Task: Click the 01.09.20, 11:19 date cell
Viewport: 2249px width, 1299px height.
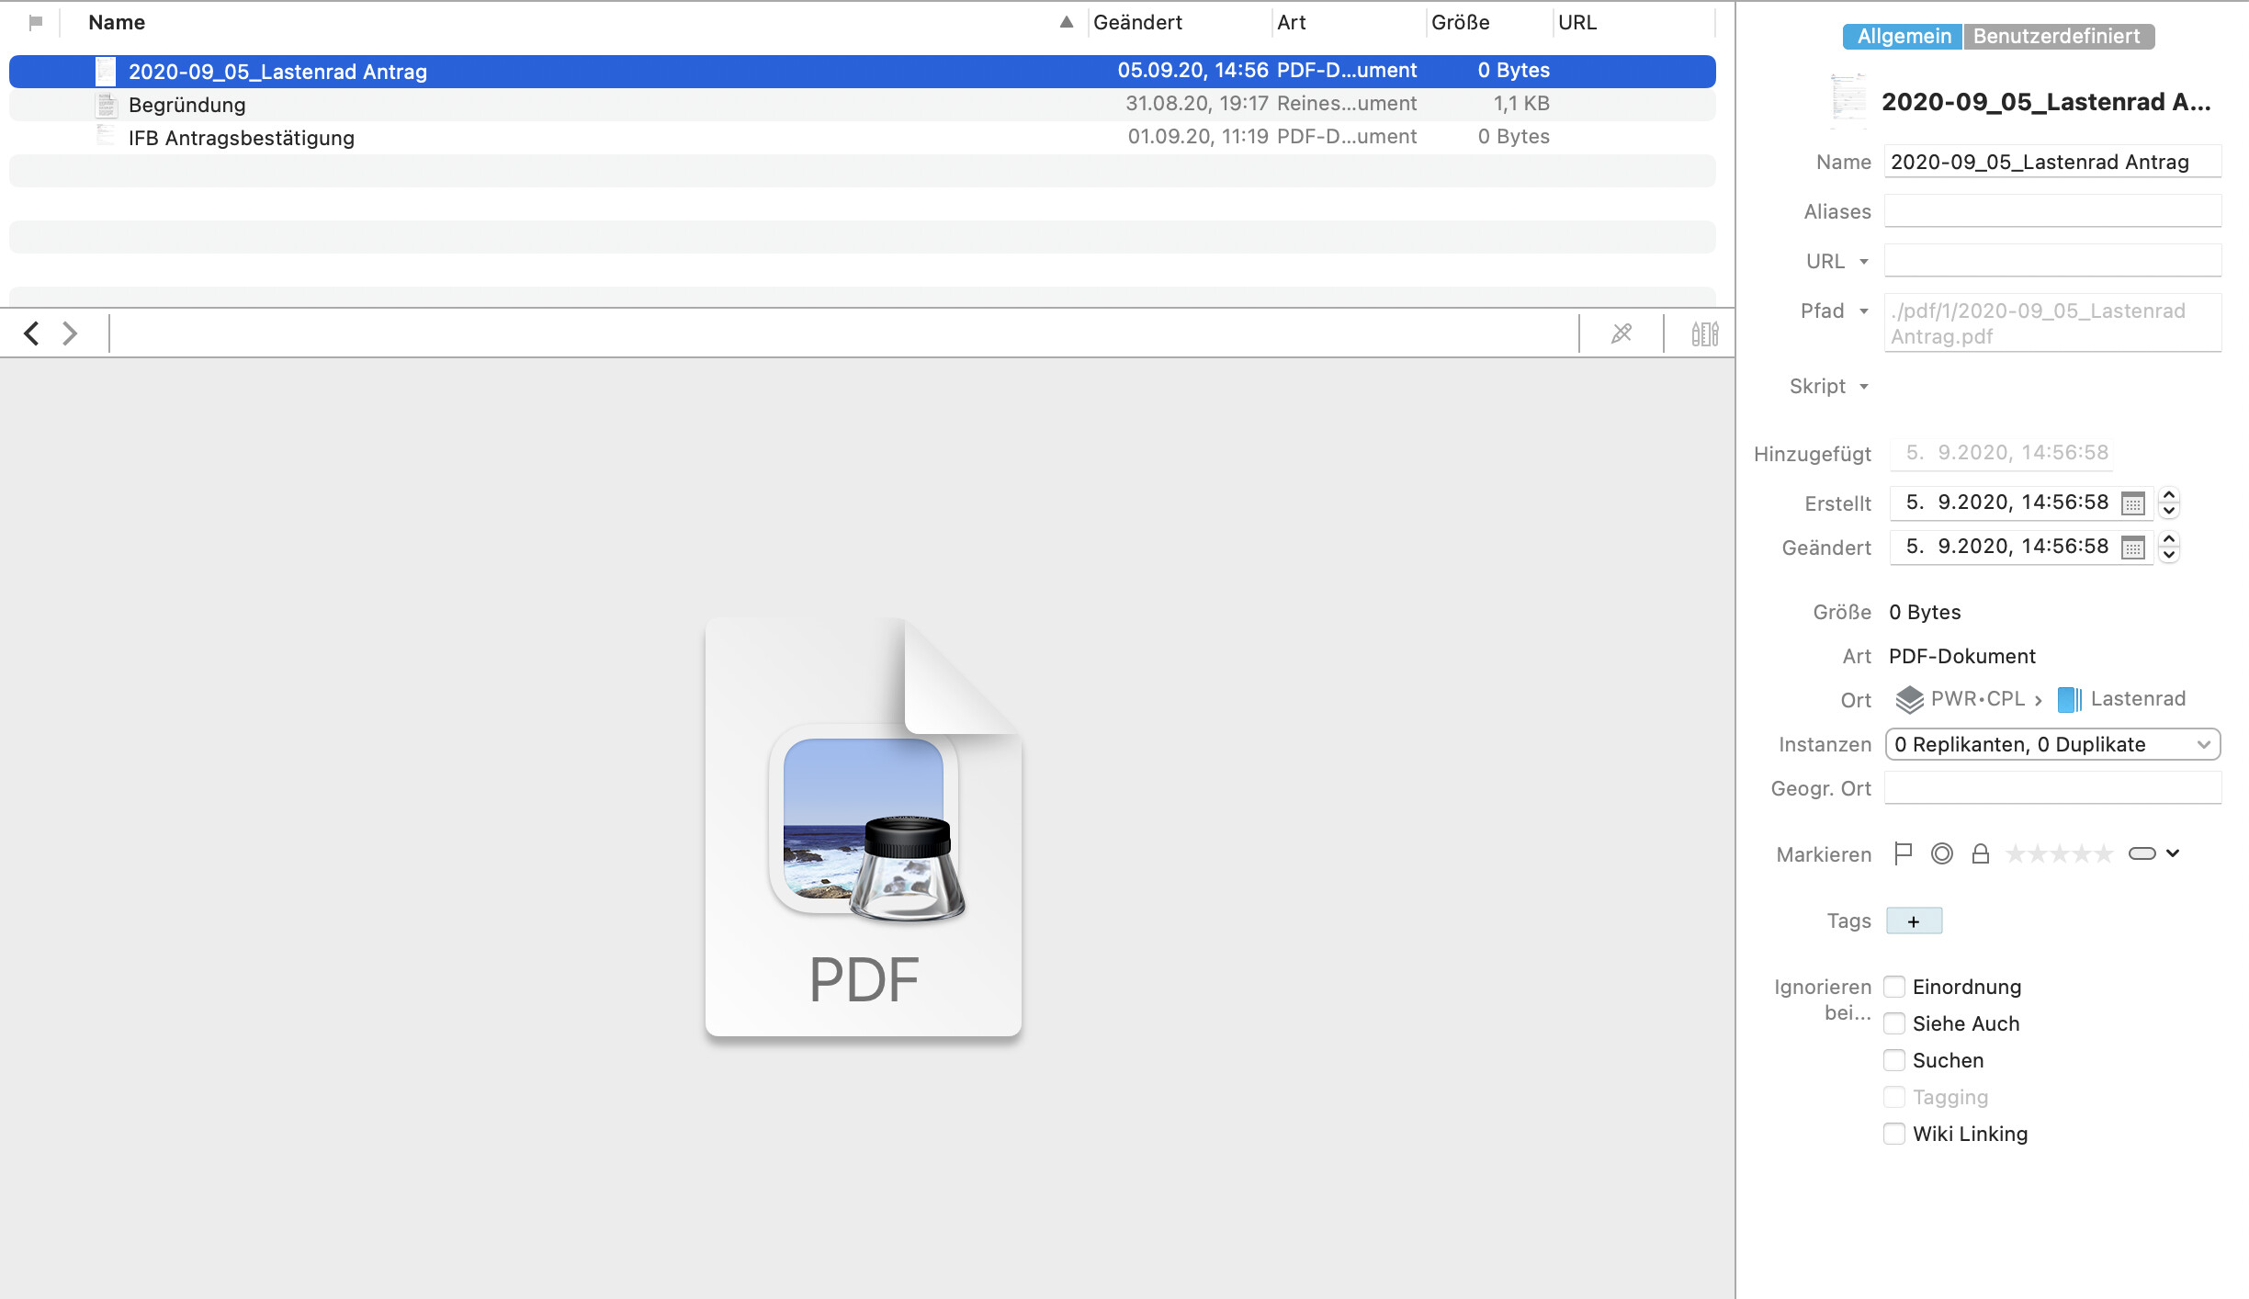Action: coord(1198,137)
